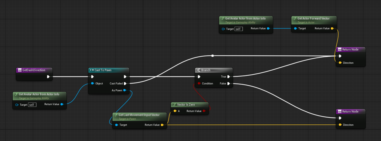Click Target pin on Get Actor Forward Vector

[x=295, y=28]
